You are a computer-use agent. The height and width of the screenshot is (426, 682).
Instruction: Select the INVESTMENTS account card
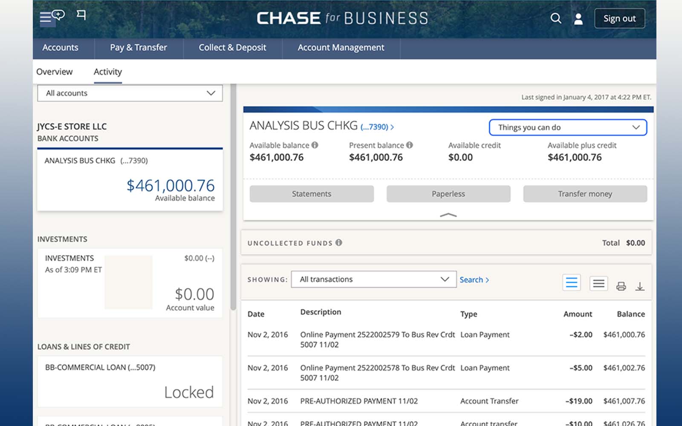pyautogui.click(x=130, y=283)
